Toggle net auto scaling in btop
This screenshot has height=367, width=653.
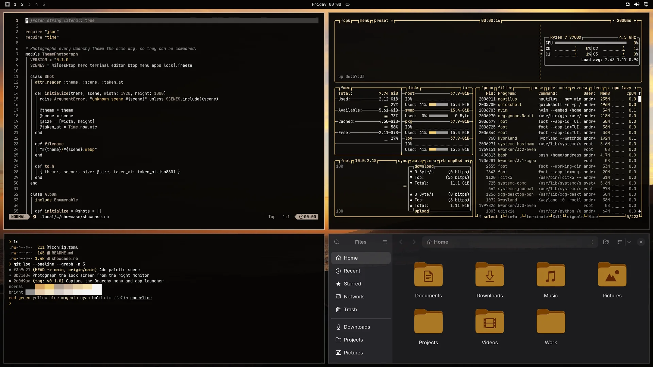[417, 161]
